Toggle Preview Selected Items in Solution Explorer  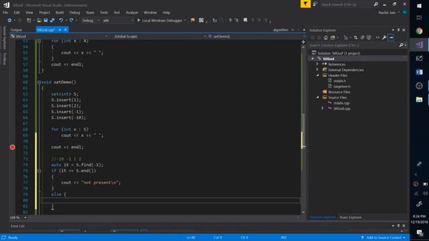coord(391,37)
